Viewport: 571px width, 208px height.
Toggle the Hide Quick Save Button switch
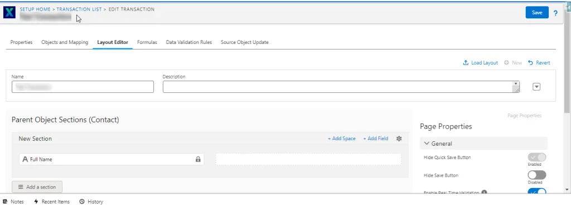537,157
